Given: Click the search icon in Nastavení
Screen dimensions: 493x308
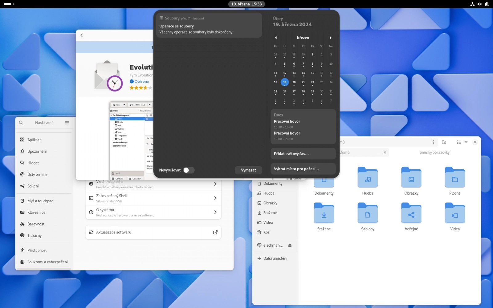Looking at the screenshot, I should pos(21,123).
